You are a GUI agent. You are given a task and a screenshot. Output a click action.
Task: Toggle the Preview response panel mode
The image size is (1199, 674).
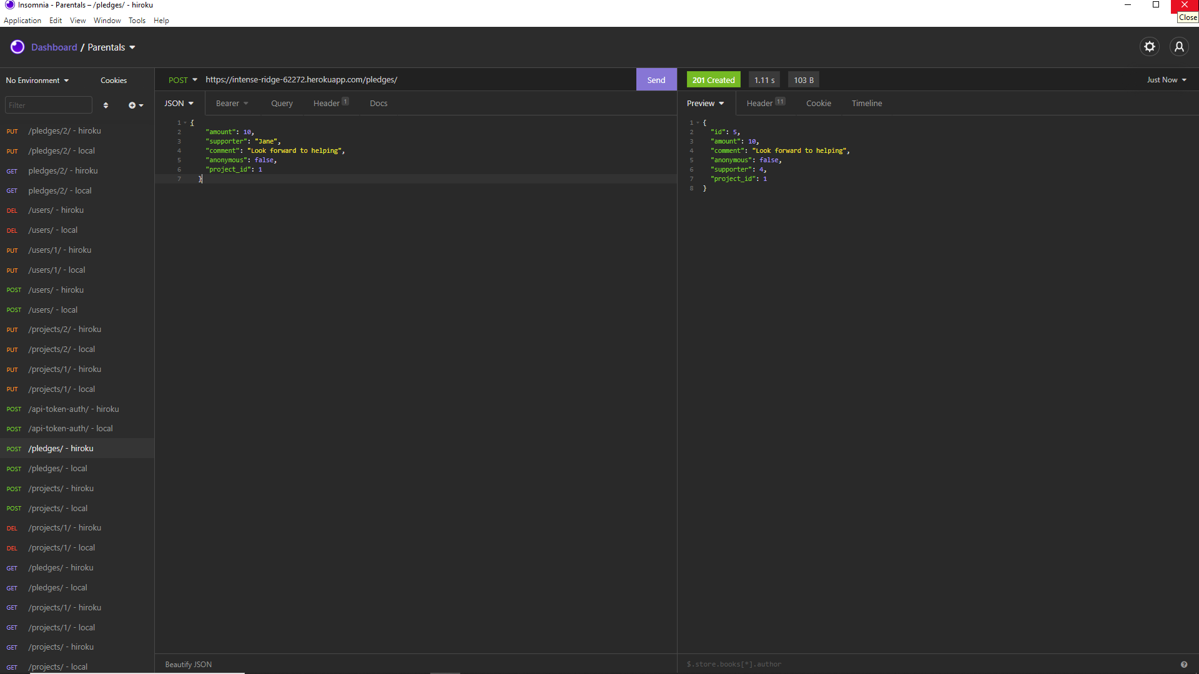click(705, 103)
